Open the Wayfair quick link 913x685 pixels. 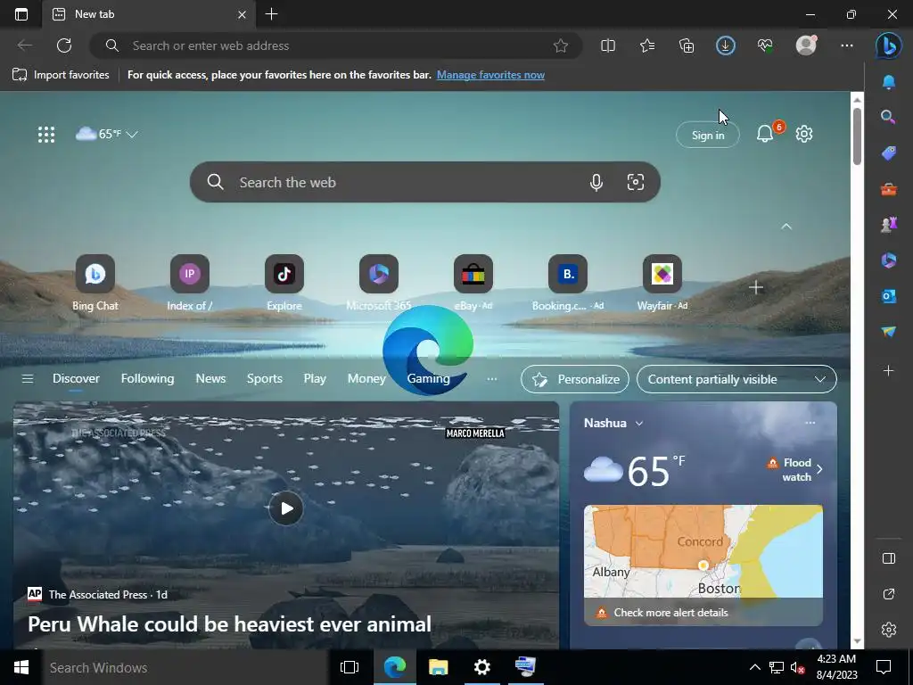tap(662, 283)
